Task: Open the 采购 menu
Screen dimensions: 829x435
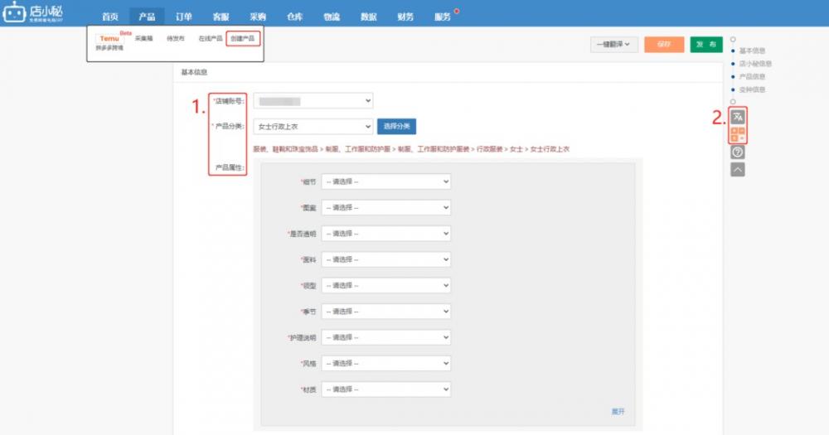Action: (258, 17)
